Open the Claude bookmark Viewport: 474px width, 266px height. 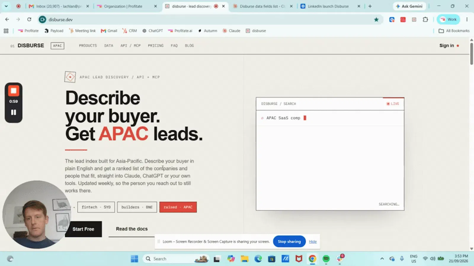231,31
